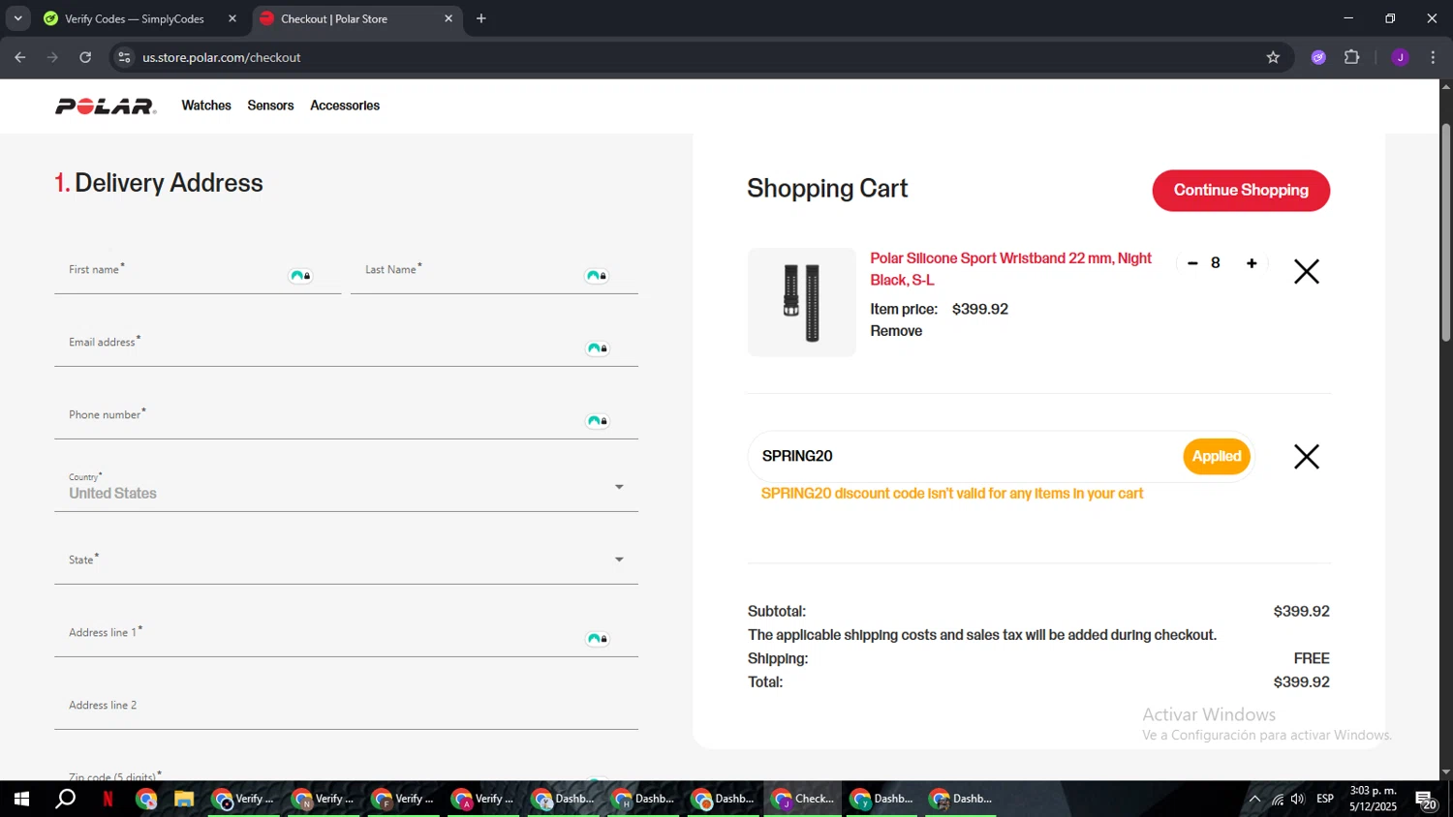Reload the checkout page

(85, 57)
